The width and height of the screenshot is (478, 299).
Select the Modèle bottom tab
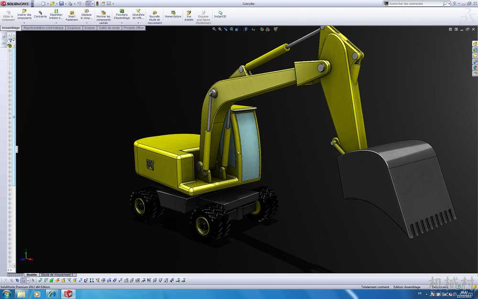click(x=32, y=275)
